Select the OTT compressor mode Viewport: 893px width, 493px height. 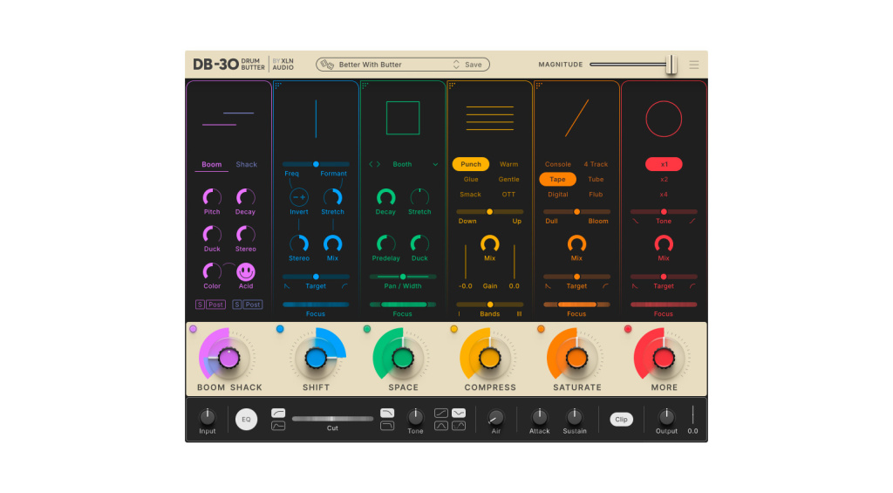[x=508, y=195]
